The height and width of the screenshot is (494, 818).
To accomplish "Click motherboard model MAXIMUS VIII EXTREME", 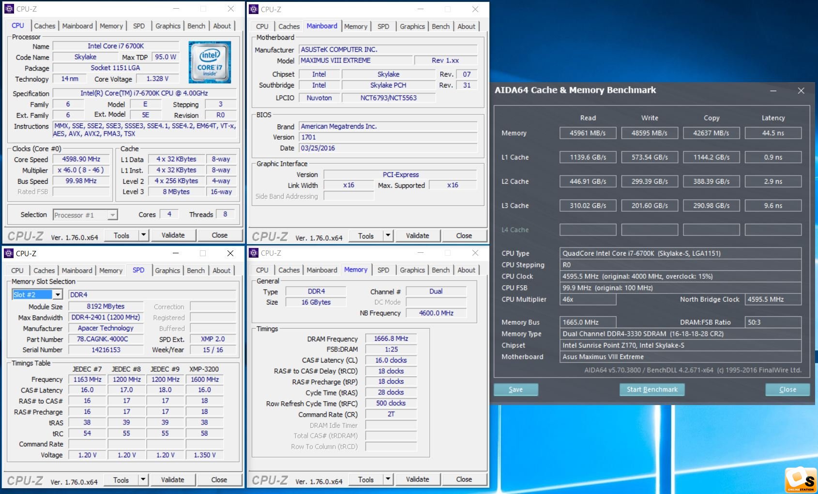I will click(356, 60).
